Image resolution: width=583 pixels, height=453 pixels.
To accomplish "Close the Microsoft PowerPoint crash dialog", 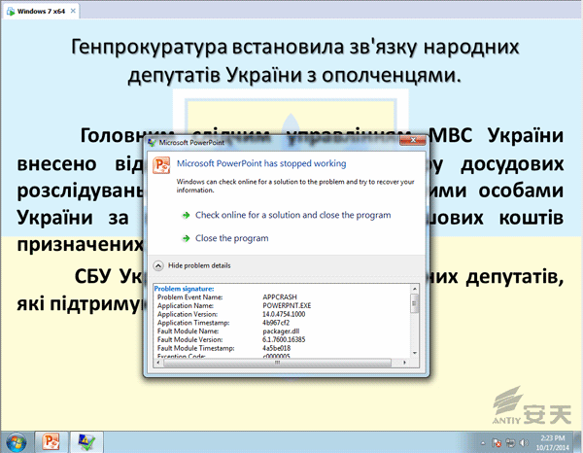I will [412, 140].
